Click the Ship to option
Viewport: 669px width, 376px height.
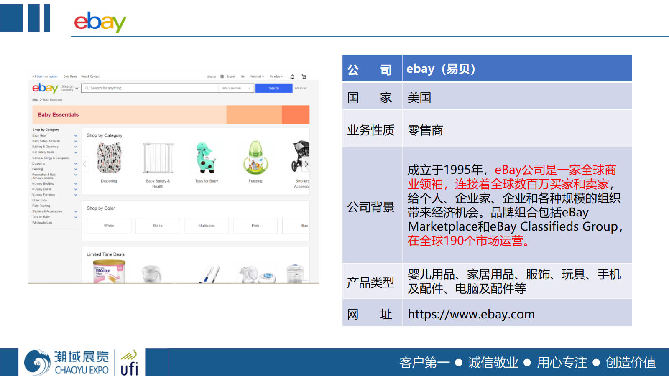pos(212,76)
